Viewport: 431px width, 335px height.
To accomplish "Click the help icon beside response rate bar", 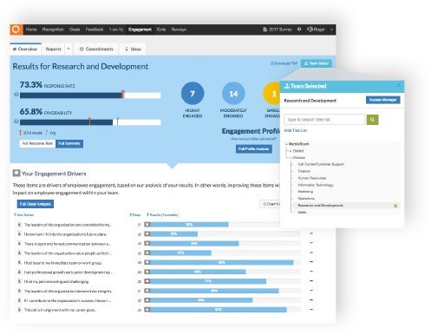I will [x=16, y=95].
